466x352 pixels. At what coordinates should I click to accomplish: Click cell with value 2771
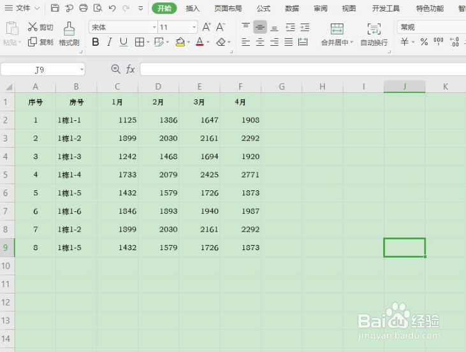(240, 174)
